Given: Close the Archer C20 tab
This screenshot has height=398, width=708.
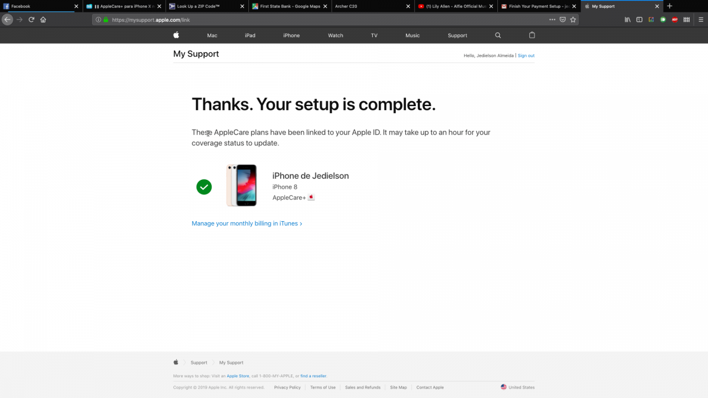Looking at the screenshot, I should [x=408, y=6].
